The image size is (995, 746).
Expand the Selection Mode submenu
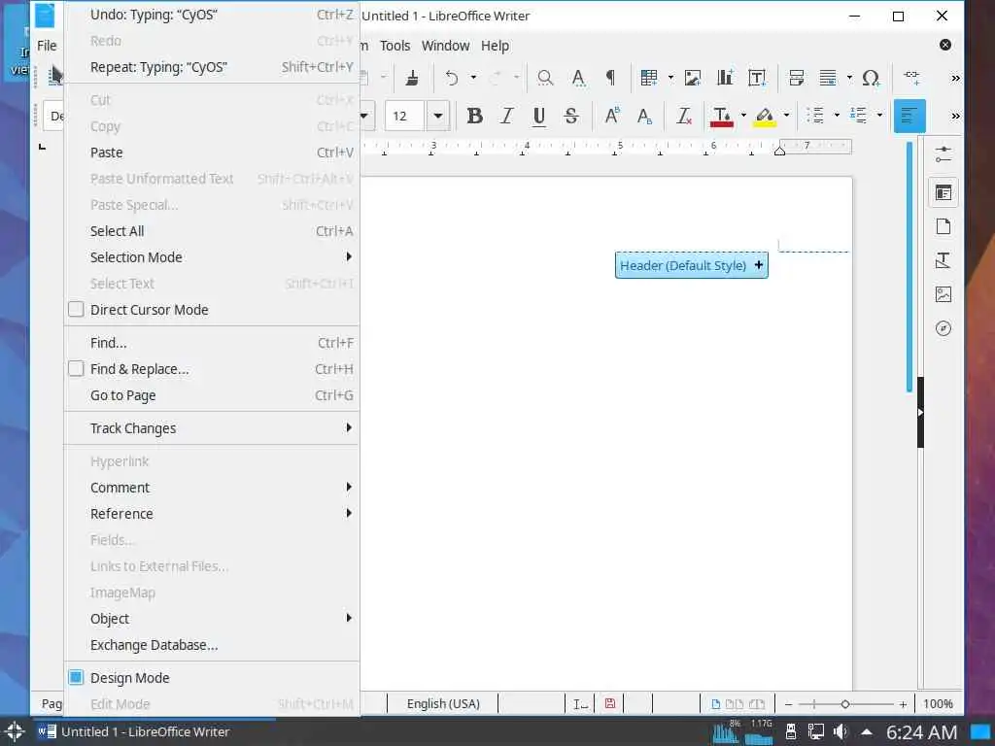212,256
